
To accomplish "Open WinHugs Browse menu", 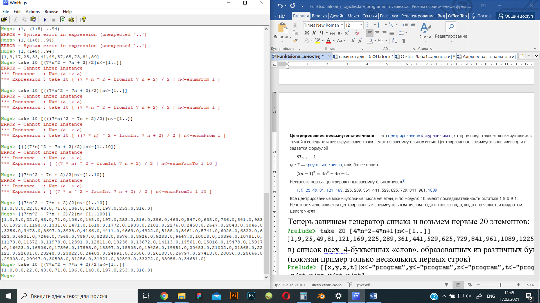I will (51, 12).
